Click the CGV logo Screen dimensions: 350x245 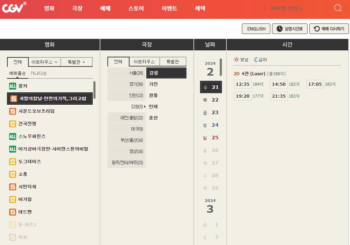click(15, 8)
